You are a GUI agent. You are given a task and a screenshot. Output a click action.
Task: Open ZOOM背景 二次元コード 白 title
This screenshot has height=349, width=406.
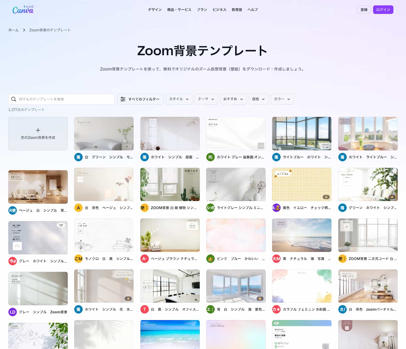tap(373, 259)
